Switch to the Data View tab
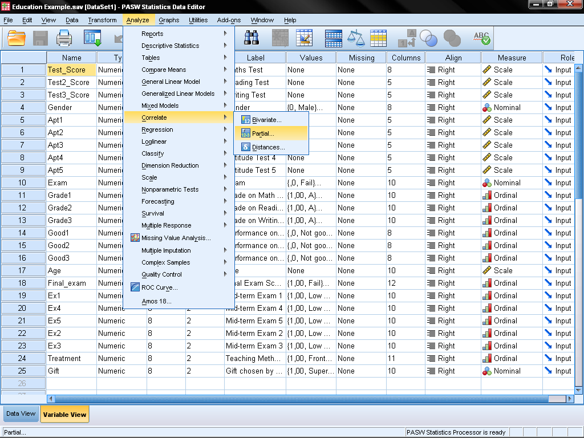Screen dimensions: 584x438 (x=21, y=414)
